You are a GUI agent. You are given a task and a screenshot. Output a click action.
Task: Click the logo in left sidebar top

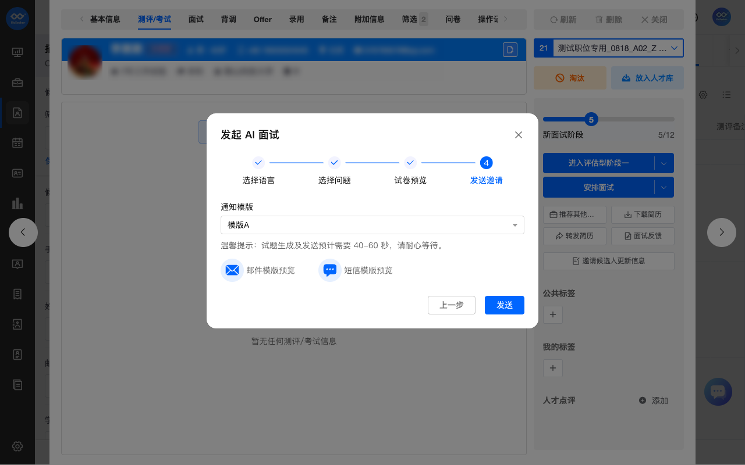pyautogui.click(x=17, y=17)
